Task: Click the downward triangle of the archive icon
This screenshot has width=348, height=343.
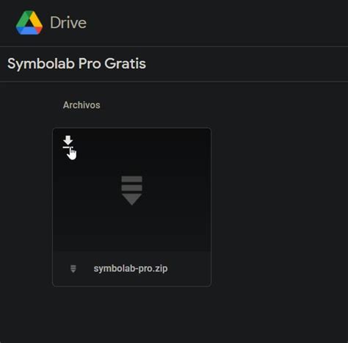Action: (x=131, y=199)
